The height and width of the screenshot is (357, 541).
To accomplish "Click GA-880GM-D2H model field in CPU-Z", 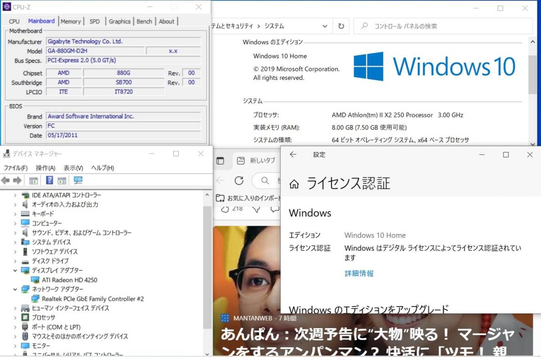I will [x=95, y=51].
